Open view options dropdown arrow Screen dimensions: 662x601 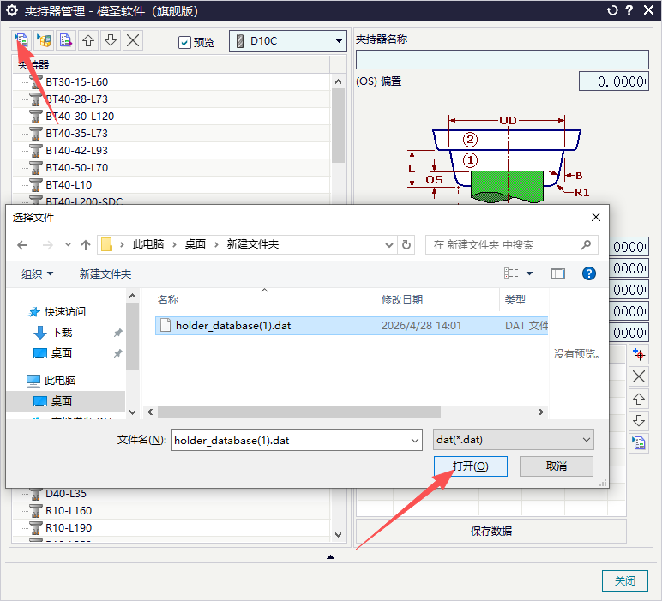(x=529, y=273)
